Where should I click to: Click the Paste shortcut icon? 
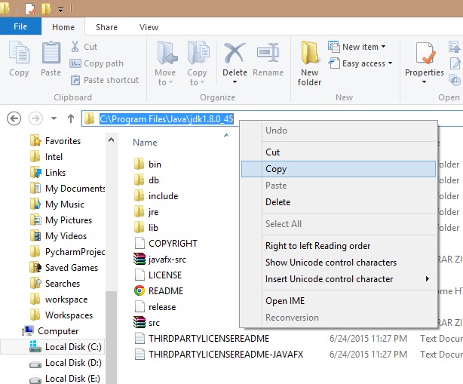pyautogui.click(x=75, y=80)
